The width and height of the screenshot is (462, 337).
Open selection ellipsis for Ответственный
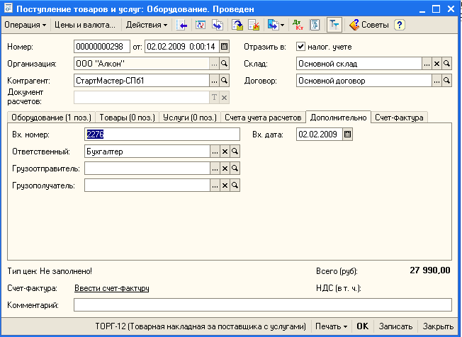click(x=215, y=152)
